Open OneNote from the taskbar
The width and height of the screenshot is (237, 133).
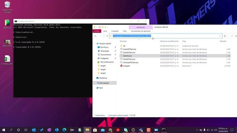(x=49, y=130)
